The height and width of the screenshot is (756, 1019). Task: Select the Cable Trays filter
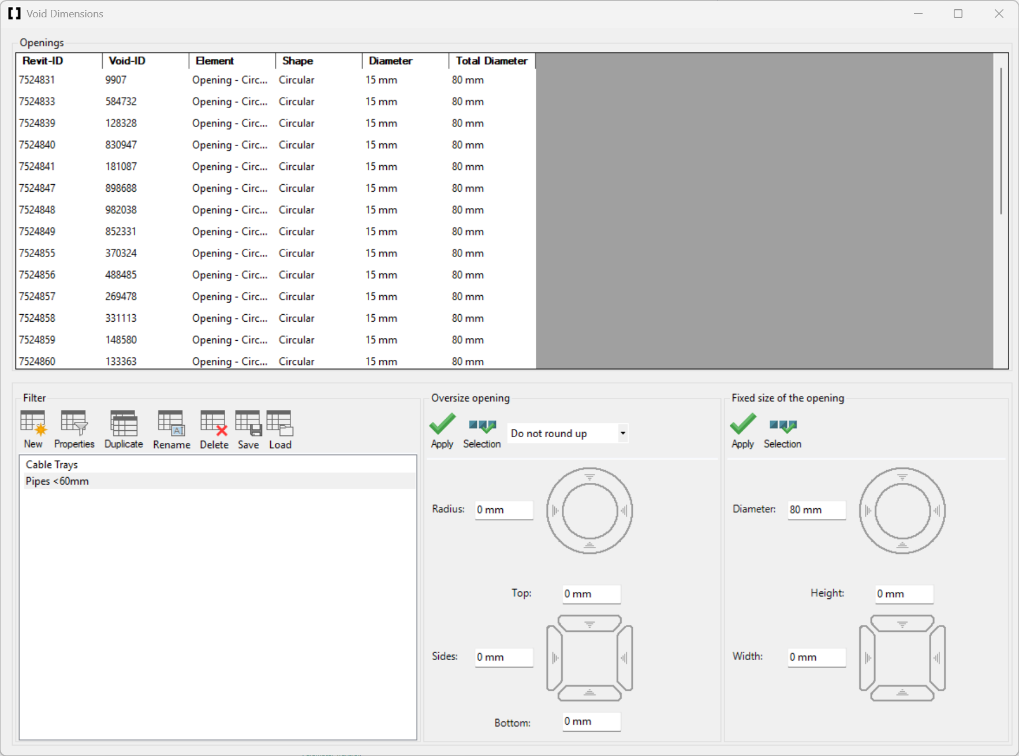point(218,464)
